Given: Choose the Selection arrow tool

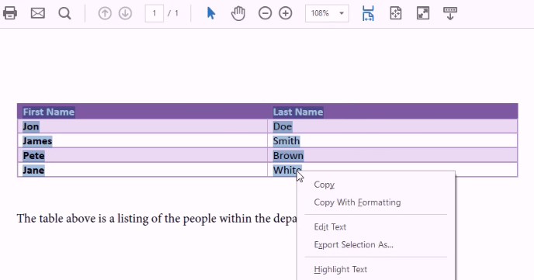Looking at the screenshot, I should (x=211, y=13).
